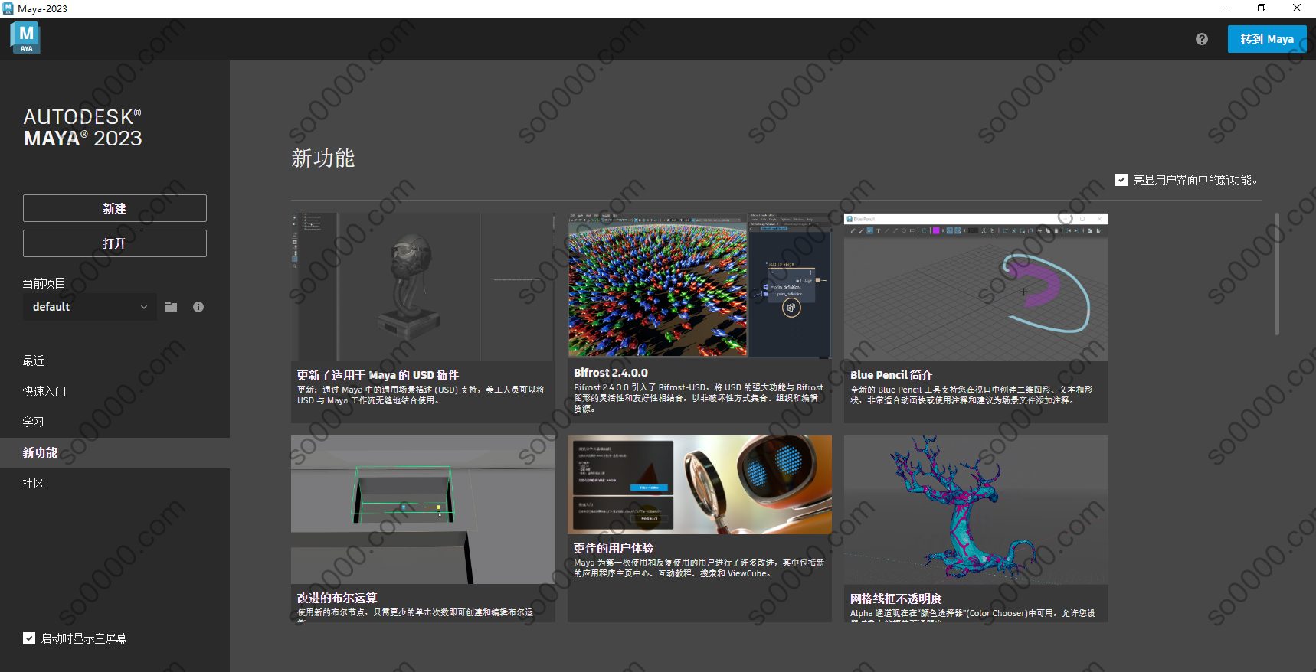Click the 更新了适用于 Maya 的 USD 插件 title
The image size is (1316, 672).
pos(378,375)
